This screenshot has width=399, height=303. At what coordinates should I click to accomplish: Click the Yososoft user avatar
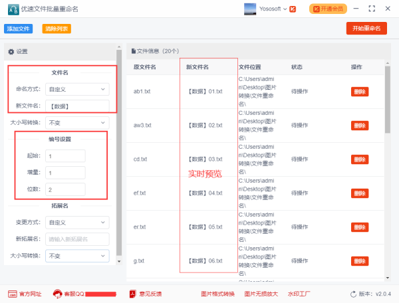tap(251, 9)
